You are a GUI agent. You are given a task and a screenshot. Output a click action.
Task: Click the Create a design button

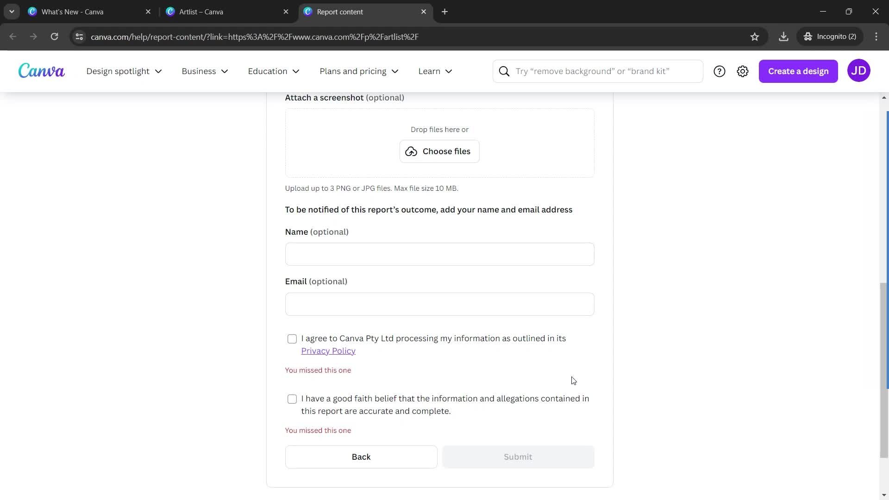(798, 71)
